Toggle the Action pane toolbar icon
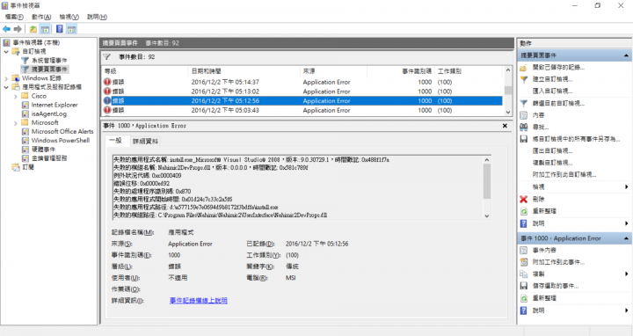 click(72, 29)
